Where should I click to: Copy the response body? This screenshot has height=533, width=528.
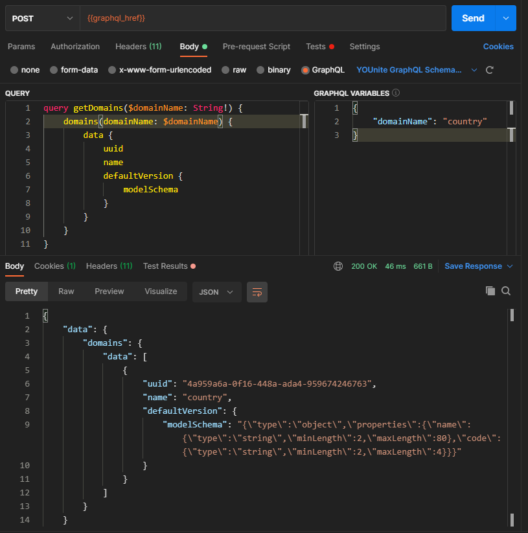click(490, 291)
